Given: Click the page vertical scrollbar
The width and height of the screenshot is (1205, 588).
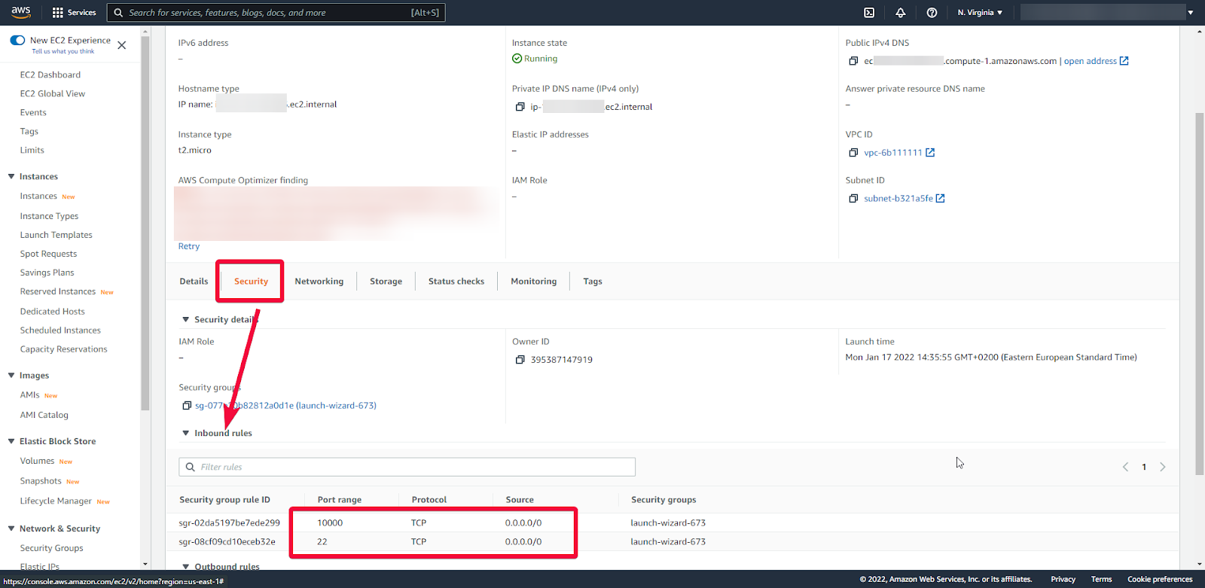Looking at the screenshot, I should coord(1200,294).
